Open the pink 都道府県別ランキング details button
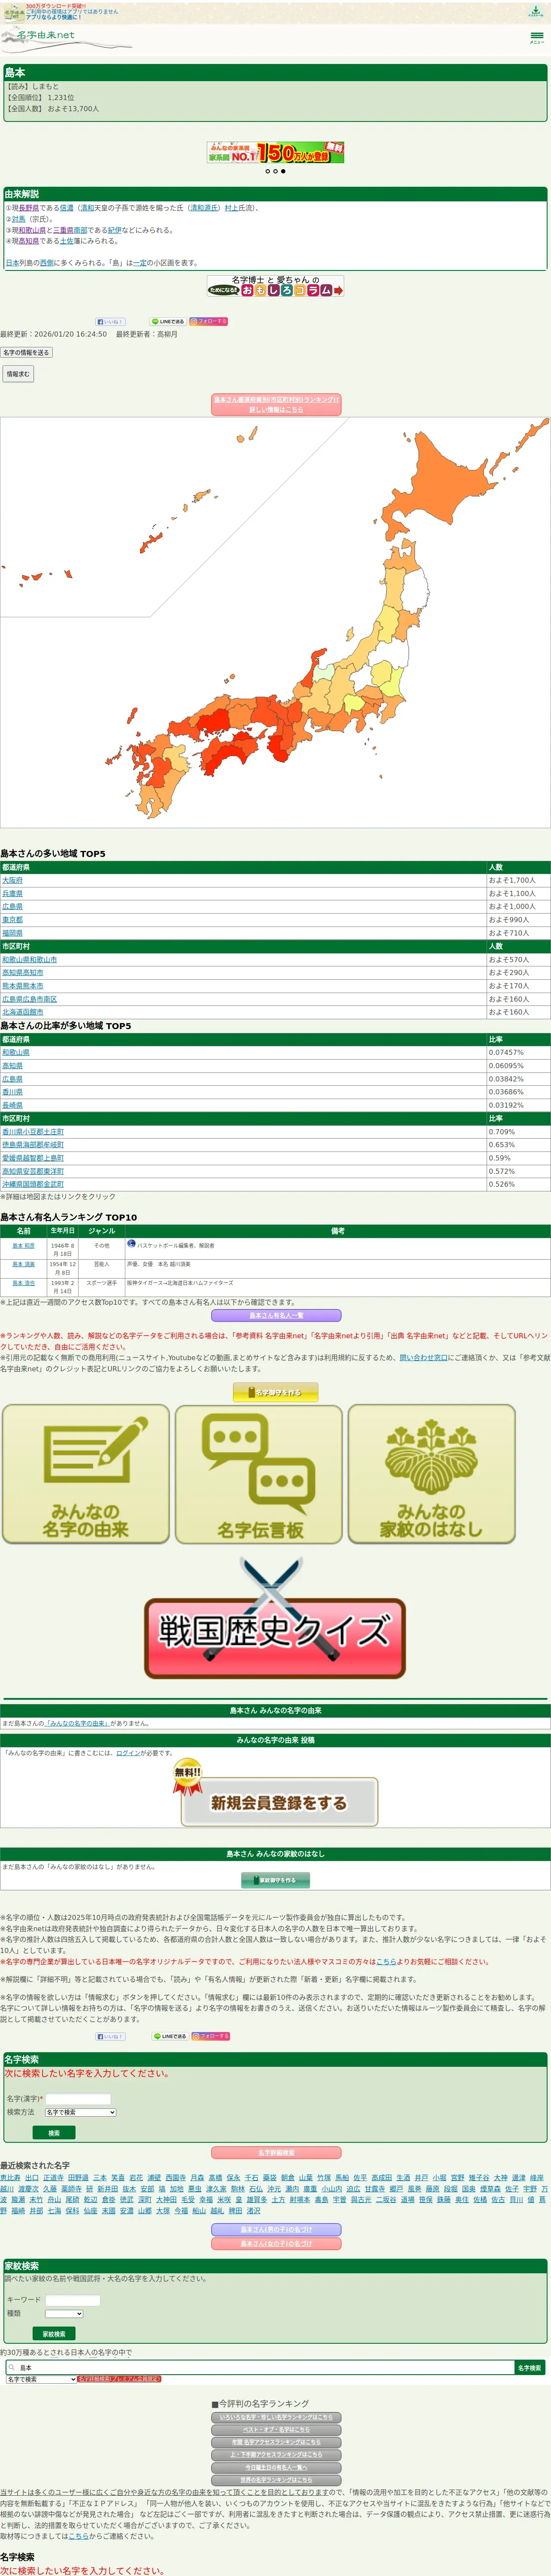The image size is (551, 2576). [x=275, y=404]
